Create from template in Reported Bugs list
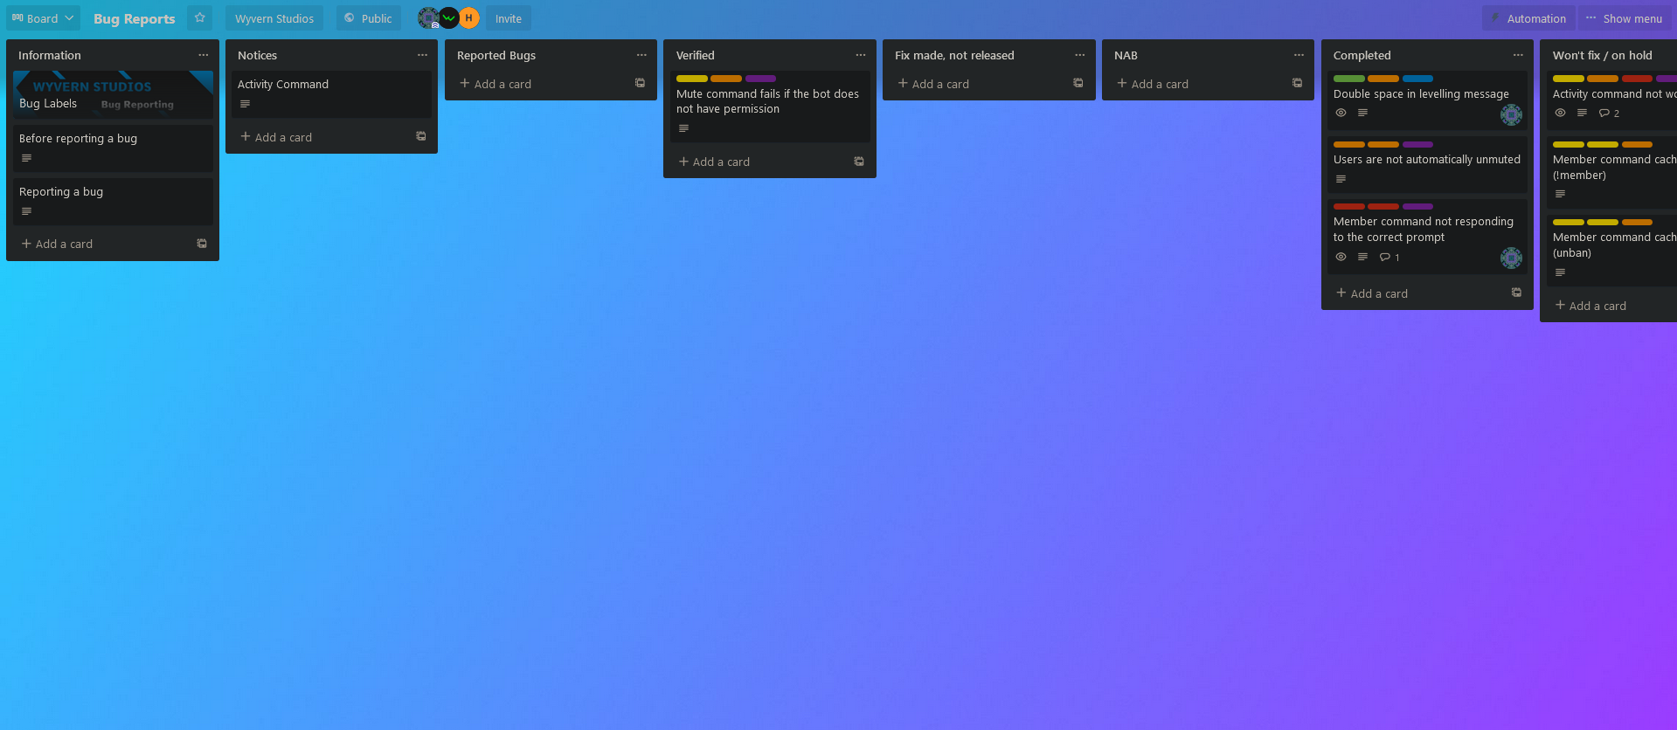The height and width of the screenshot is (730, 1677). (640, 83)
